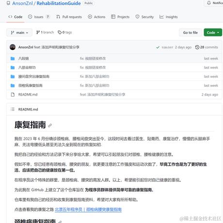Screen dimensions: 223x223
Task: View the 0 tags link
Action: click(65, 32)
